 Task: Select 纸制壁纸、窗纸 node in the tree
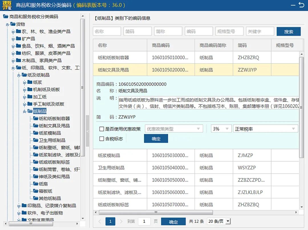[59, 147]
